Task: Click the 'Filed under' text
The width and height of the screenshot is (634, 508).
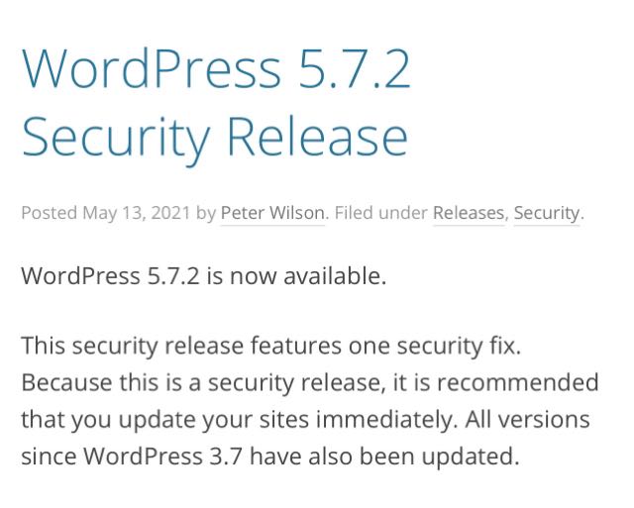Action: (380, 213)
